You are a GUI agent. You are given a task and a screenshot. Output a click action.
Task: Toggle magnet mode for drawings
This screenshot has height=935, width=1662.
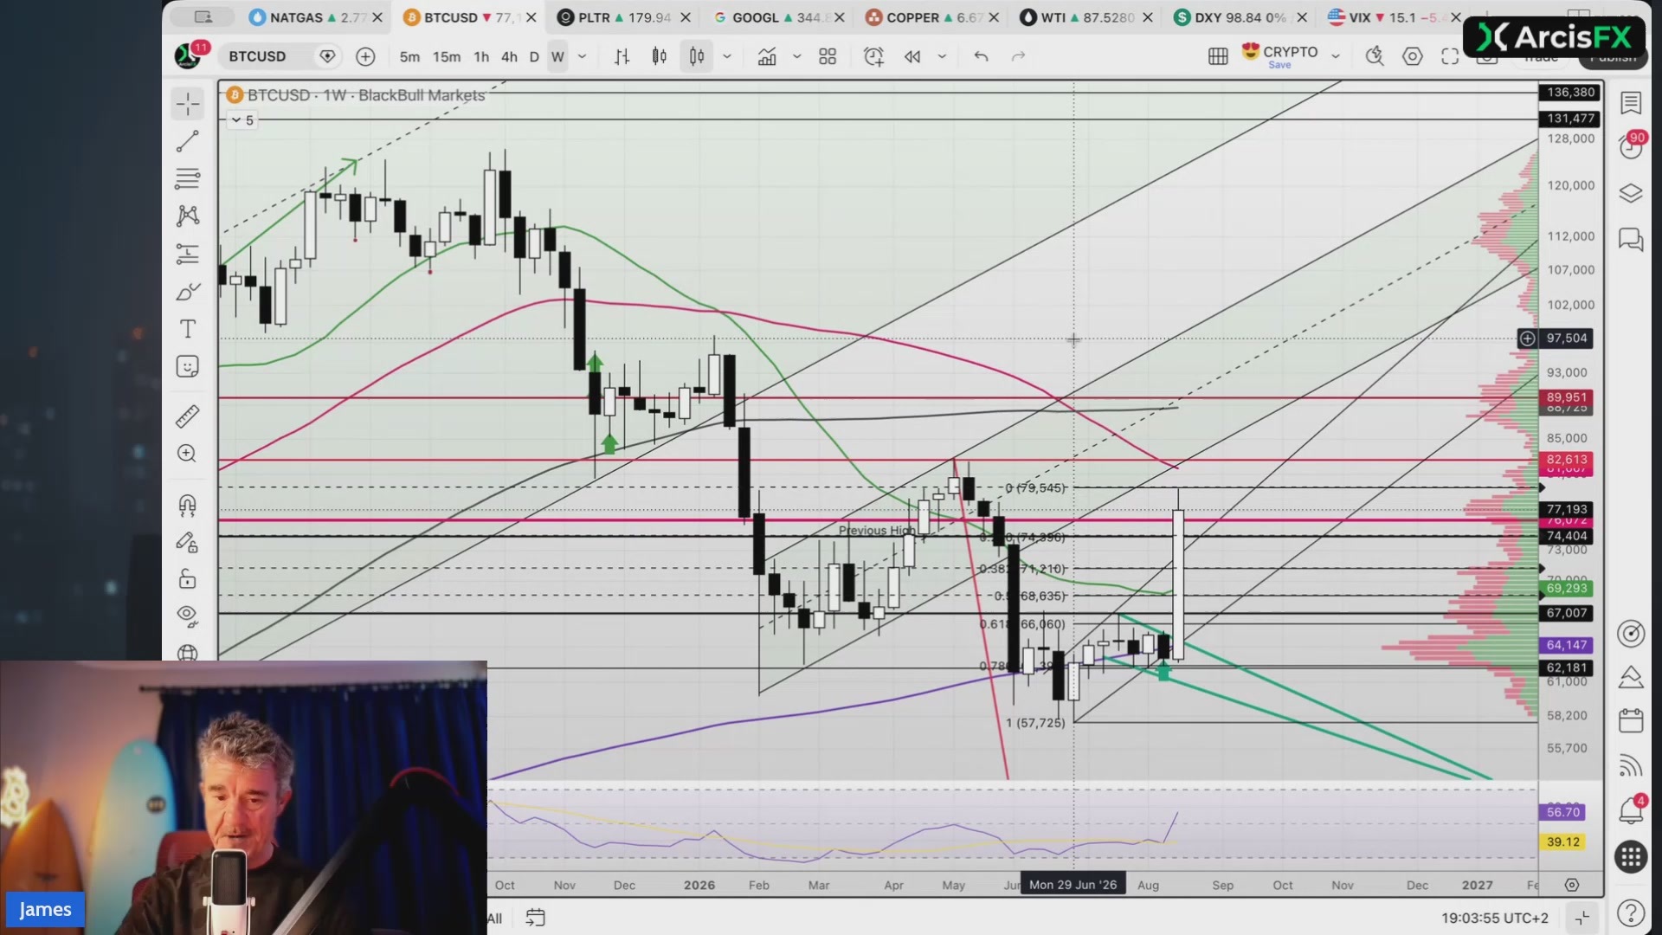pyautogui.click(x=188, y=505)
